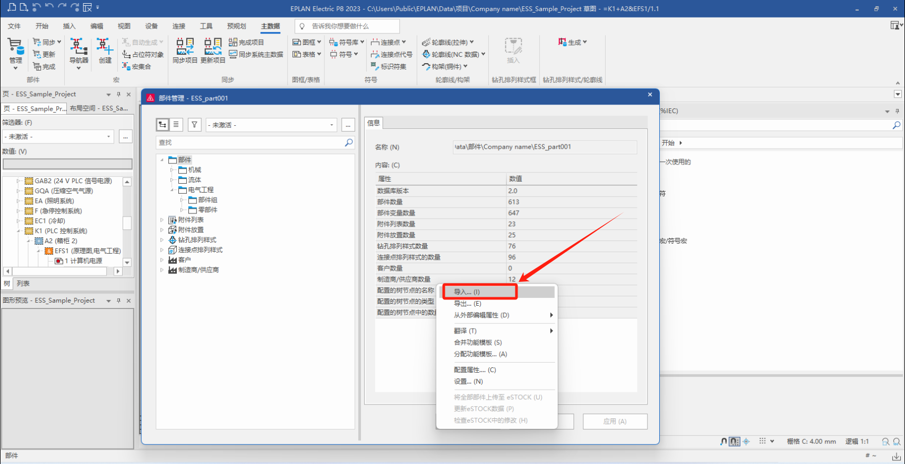Open the 未激活 filter combo in parts dialog

[271, 125]
